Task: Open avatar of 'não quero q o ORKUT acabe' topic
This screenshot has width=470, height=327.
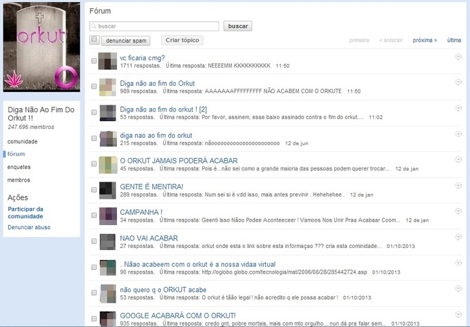Action: pyautogui.click(x=108, y=293)
